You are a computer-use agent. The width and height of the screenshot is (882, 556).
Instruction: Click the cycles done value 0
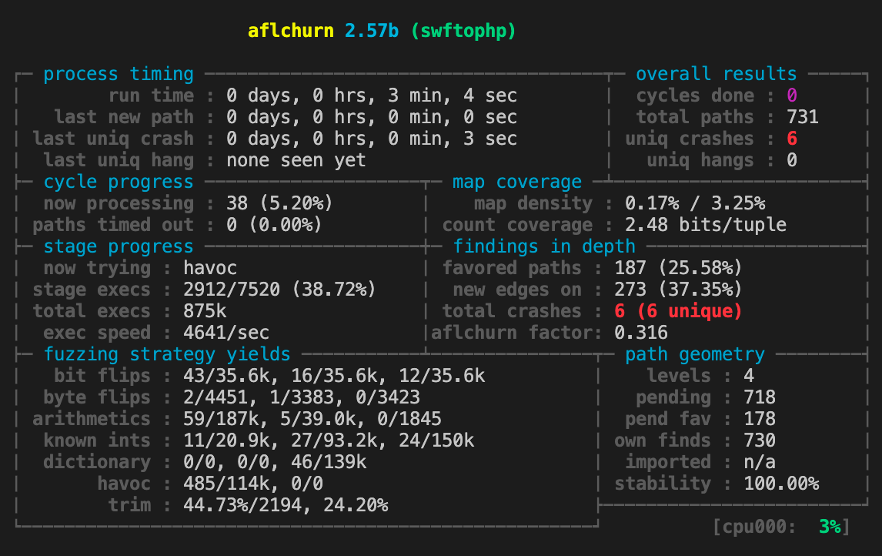tap(792, 95)
